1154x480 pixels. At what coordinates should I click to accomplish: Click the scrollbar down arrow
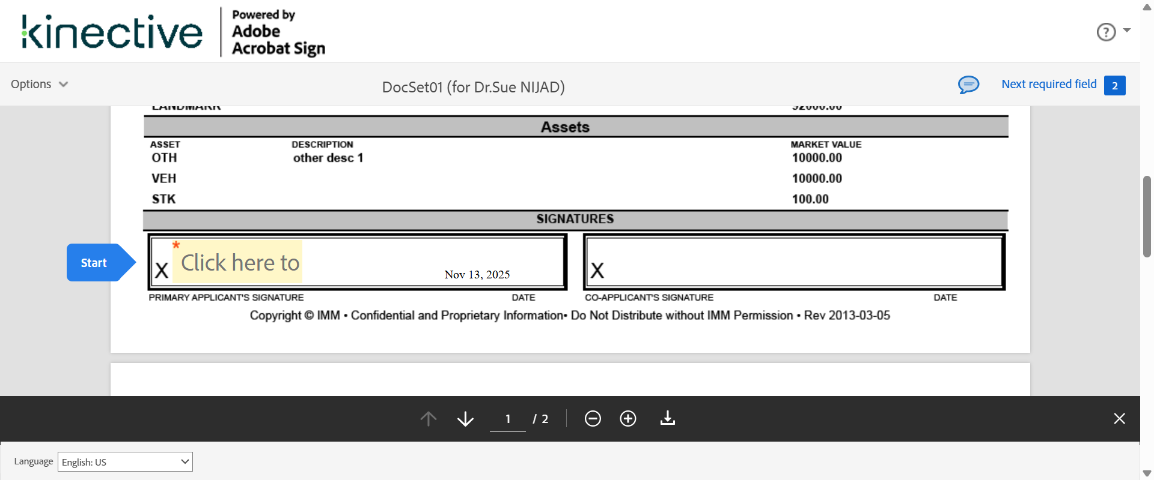coord(1147,473)
